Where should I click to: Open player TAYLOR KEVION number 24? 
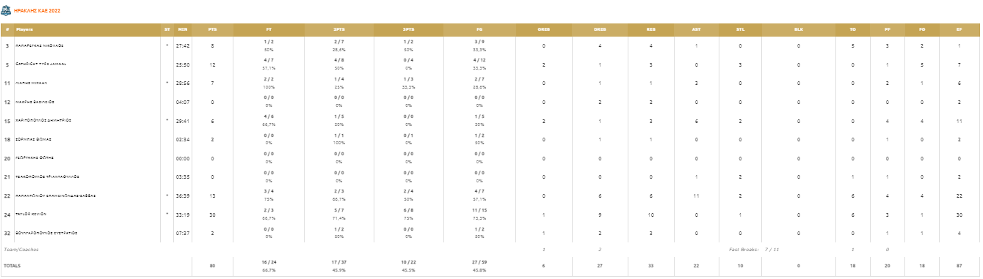(31, 215)
